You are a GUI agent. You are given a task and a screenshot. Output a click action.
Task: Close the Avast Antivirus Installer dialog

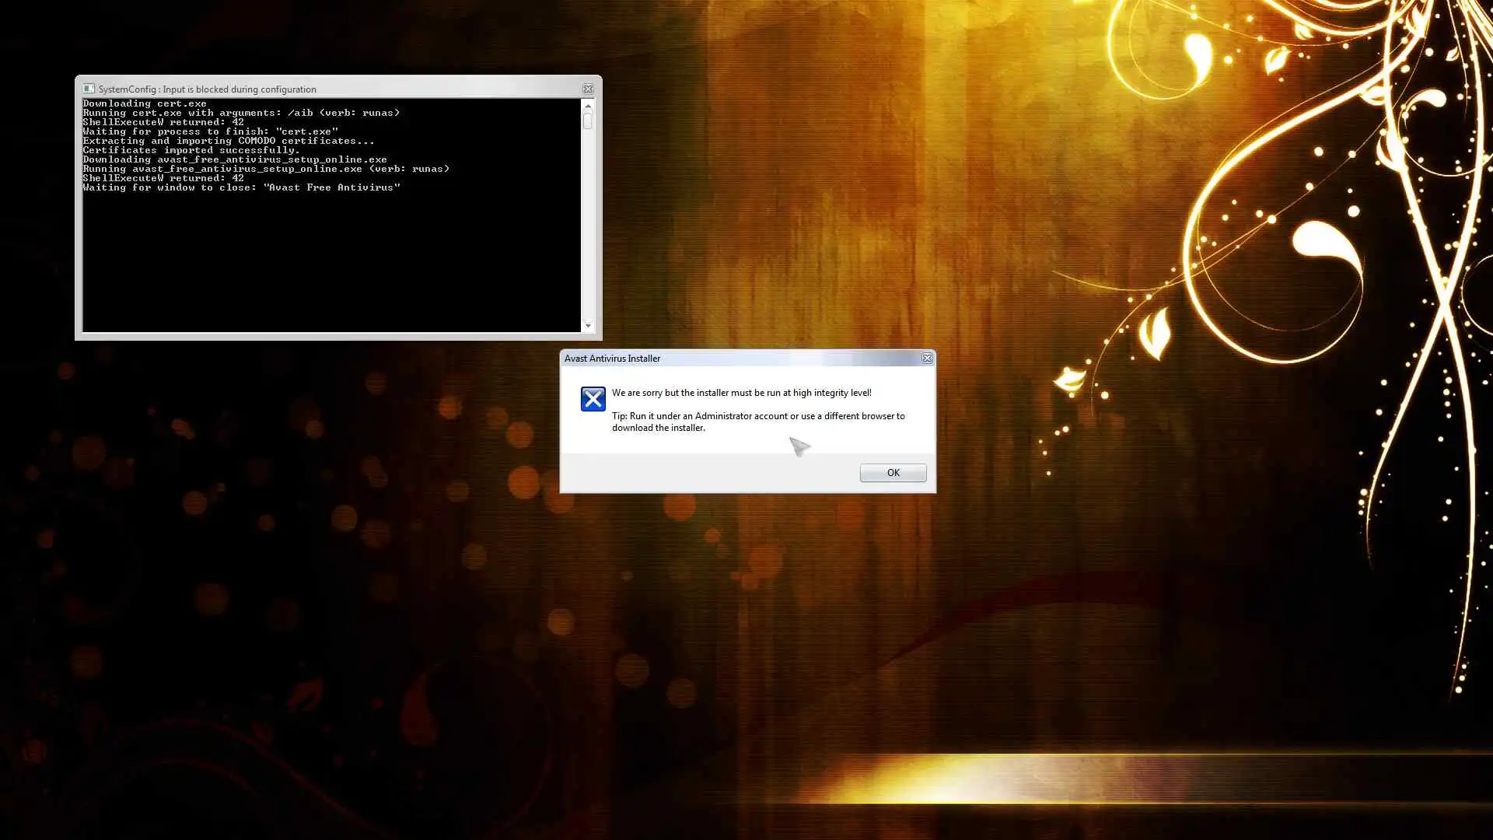pyautogui.click(x=927, y=358)
